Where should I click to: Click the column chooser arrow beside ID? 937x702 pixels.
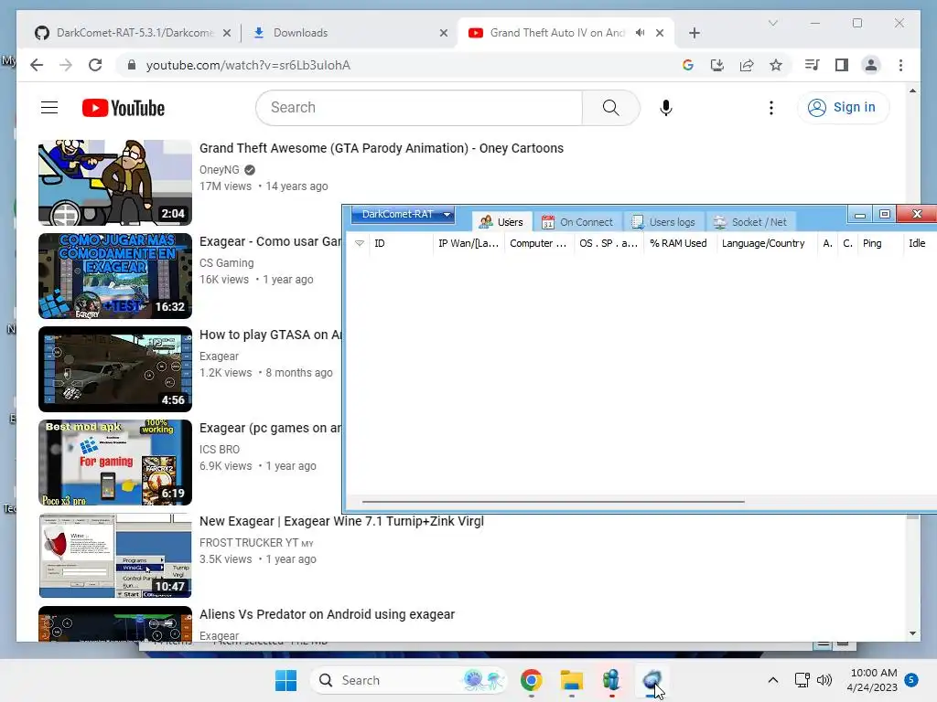tap(359, 243)
